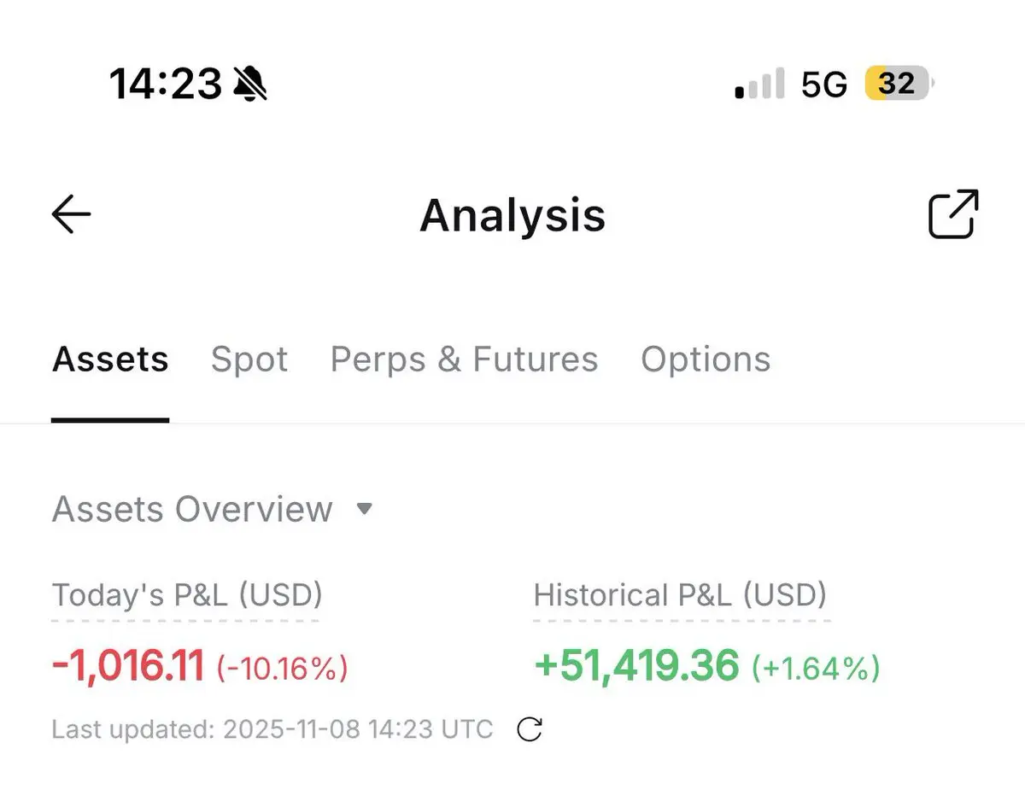This screenshot has width=1025, height=801.
Task: Tap the battery level indicator
Action: pyautogui.click(x=899, y=84)
